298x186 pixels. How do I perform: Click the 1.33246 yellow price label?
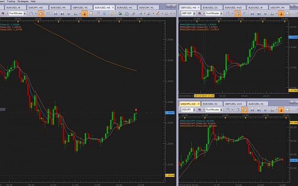click(170, 176)
